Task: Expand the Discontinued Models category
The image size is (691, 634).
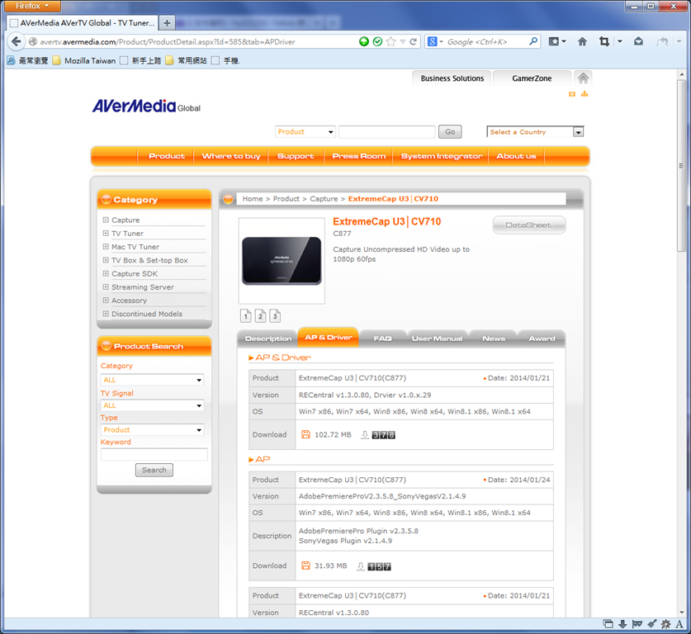Action: pyautogui.click(x=106, y=314)
